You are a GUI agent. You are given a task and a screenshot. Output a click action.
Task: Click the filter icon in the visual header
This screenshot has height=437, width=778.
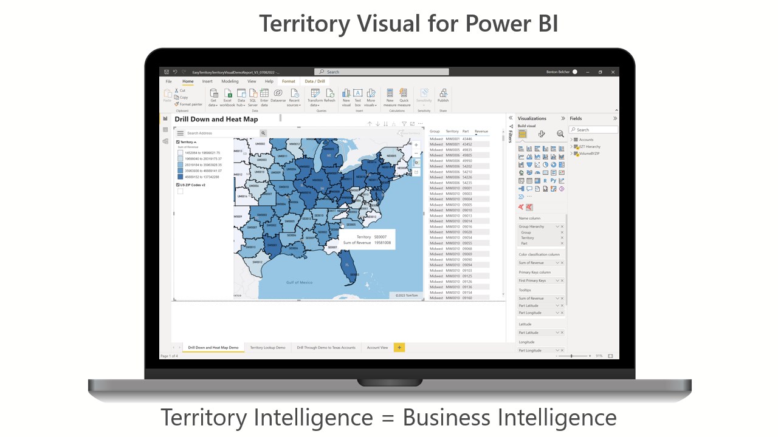(404, 124)
